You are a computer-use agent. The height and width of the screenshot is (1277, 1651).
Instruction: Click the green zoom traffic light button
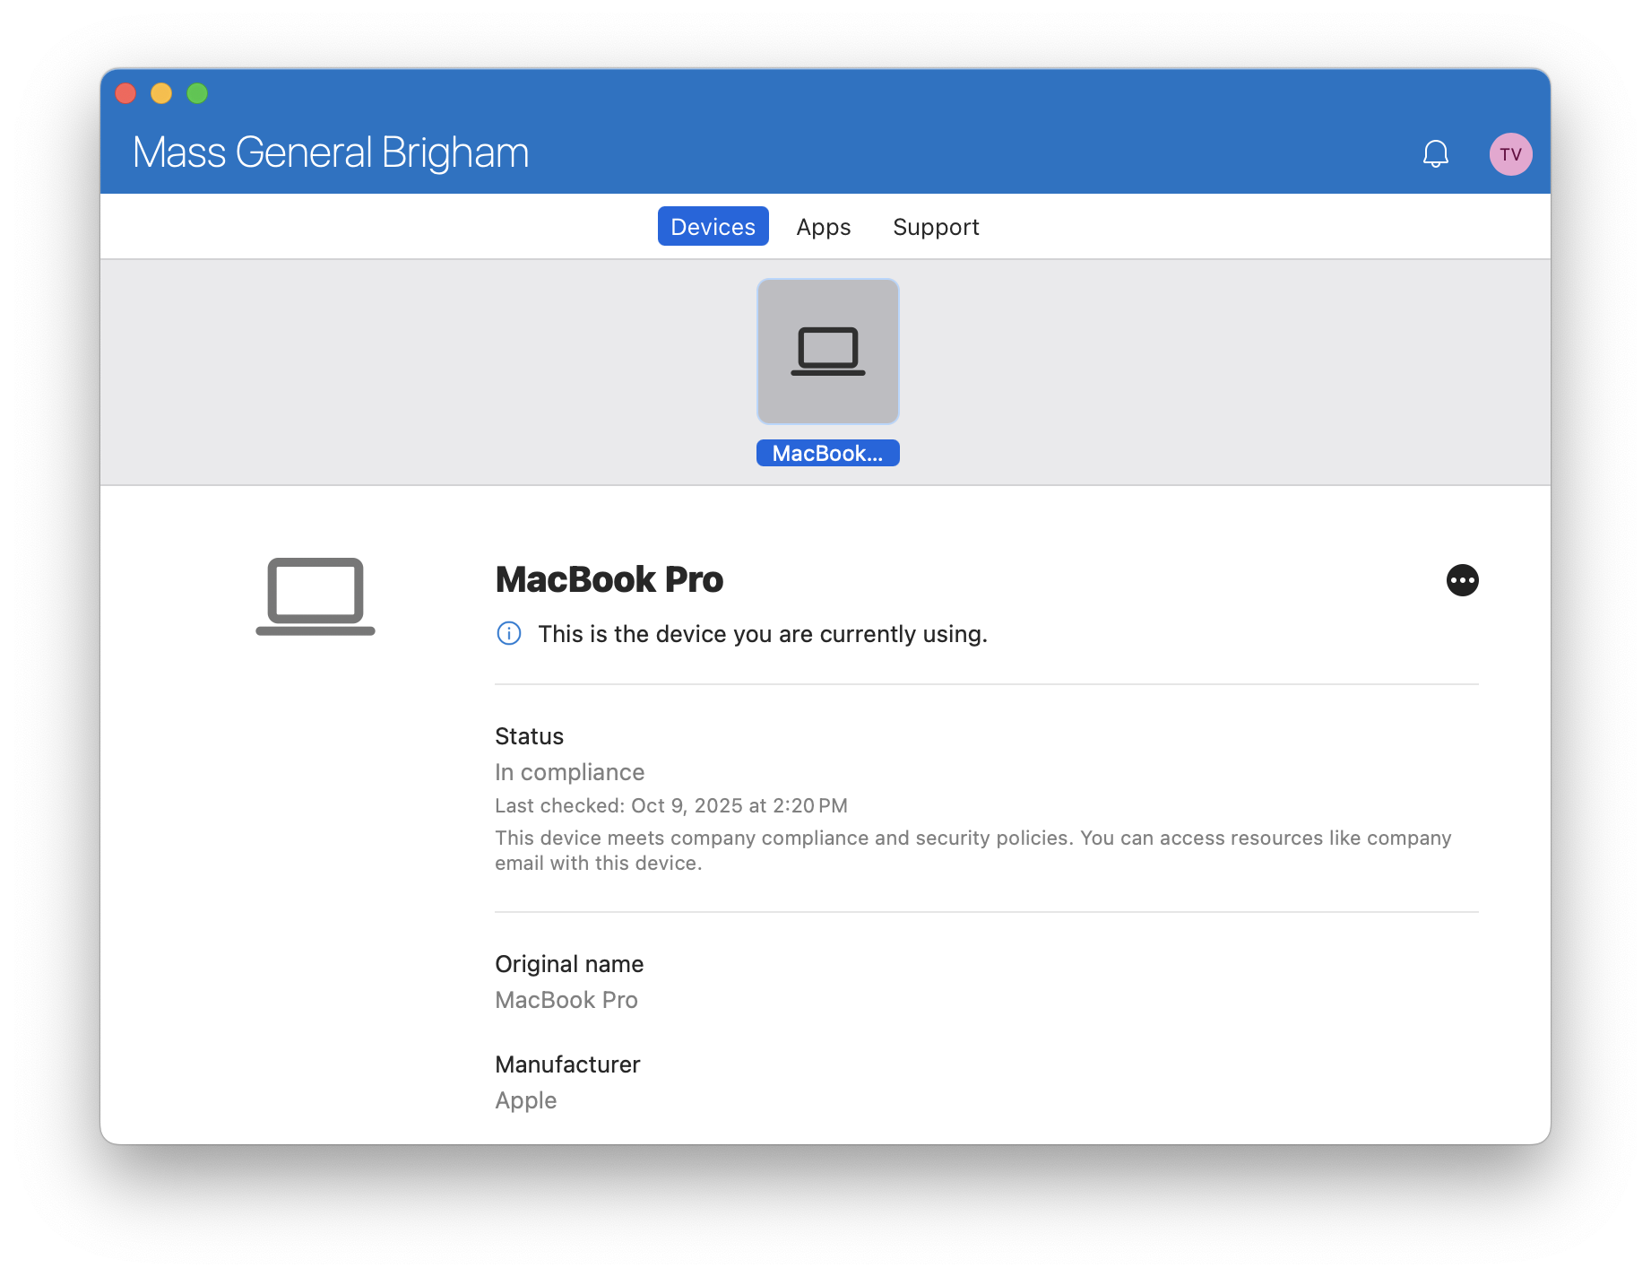pyautogui.click(x=196, y=92)
